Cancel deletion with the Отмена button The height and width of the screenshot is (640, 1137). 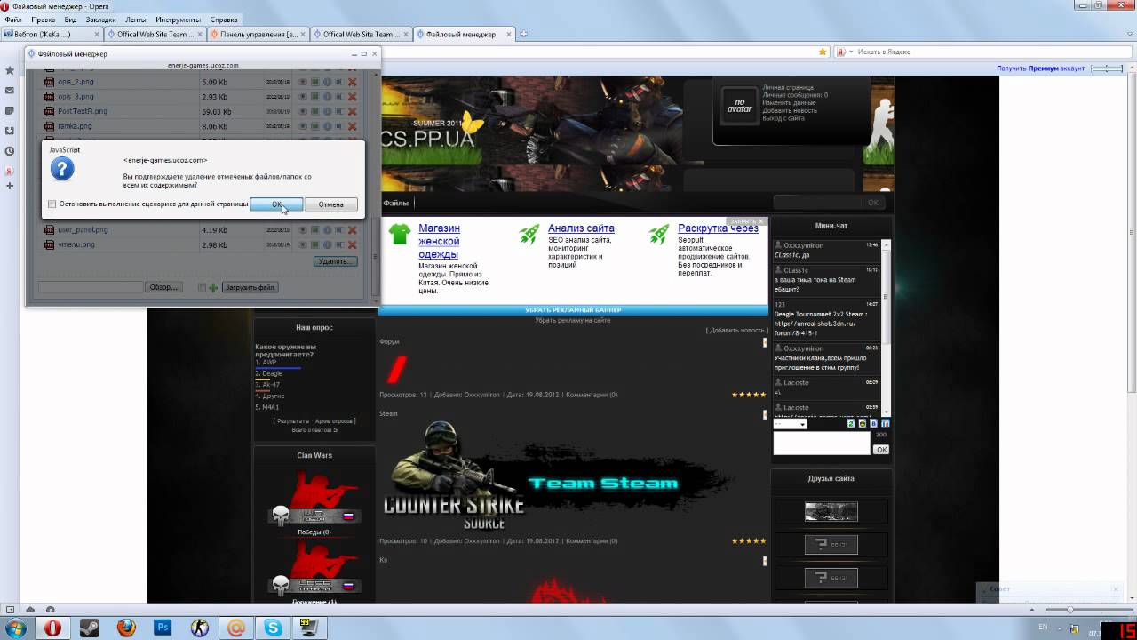coord(330,204)
